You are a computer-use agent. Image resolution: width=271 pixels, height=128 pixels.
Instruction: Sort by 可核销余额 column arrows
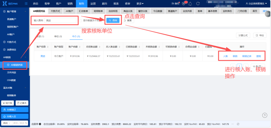coord(179,47)
